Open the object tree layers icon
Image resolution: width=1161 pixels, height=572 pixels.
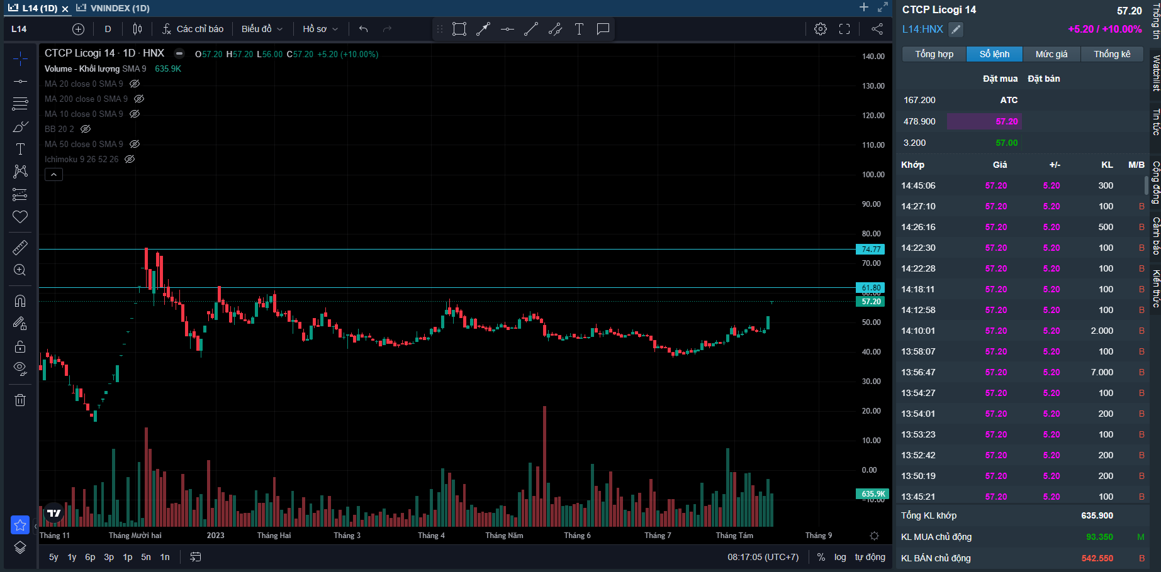(20, 547)
